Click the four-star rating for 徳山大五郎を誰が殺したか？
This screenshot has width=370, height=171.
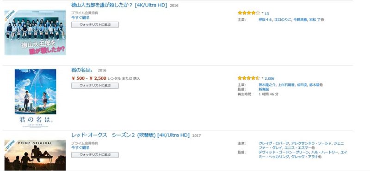[x=249, y=13]
